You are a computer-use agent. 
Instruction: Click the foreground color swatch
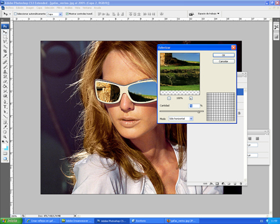tap(4, 146)
